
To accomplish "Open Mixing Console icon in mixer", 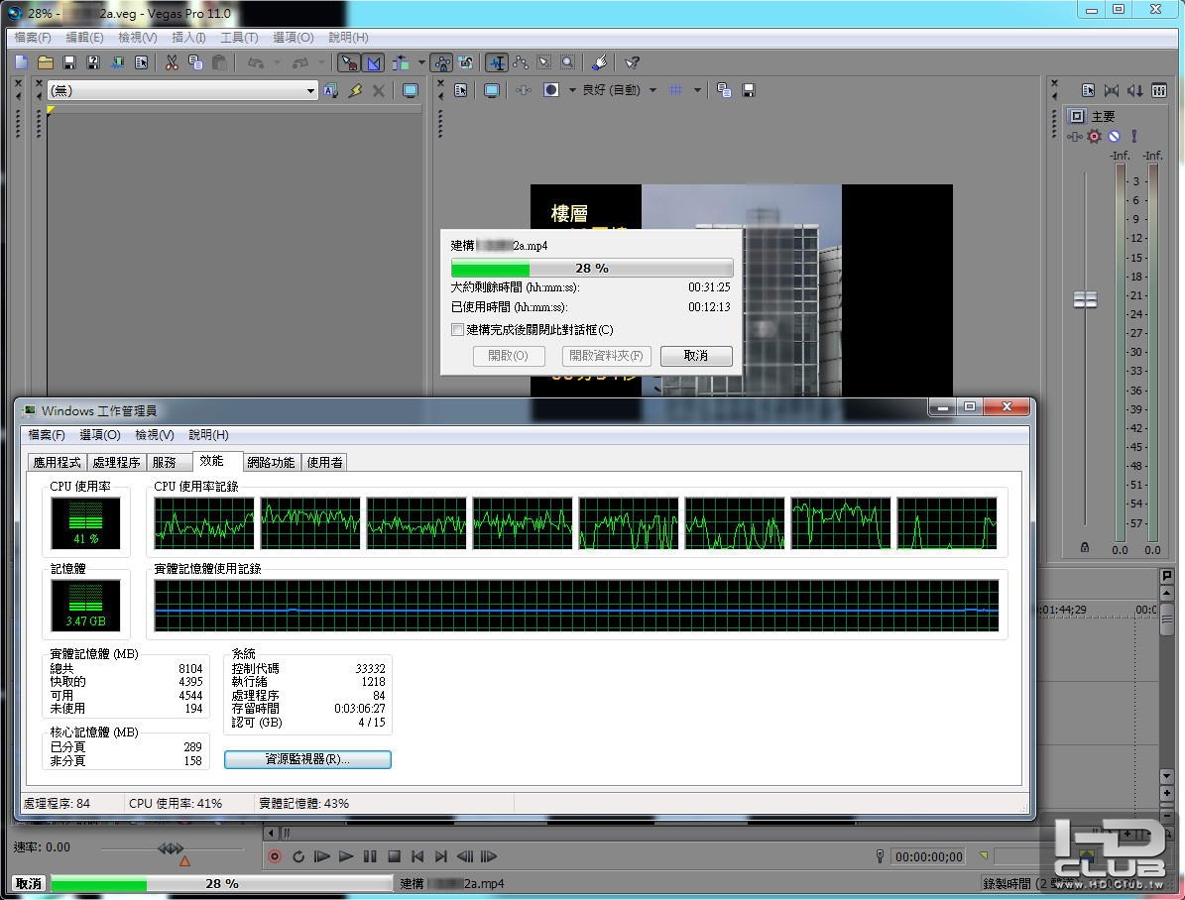I will click(x=1158, y=90).
